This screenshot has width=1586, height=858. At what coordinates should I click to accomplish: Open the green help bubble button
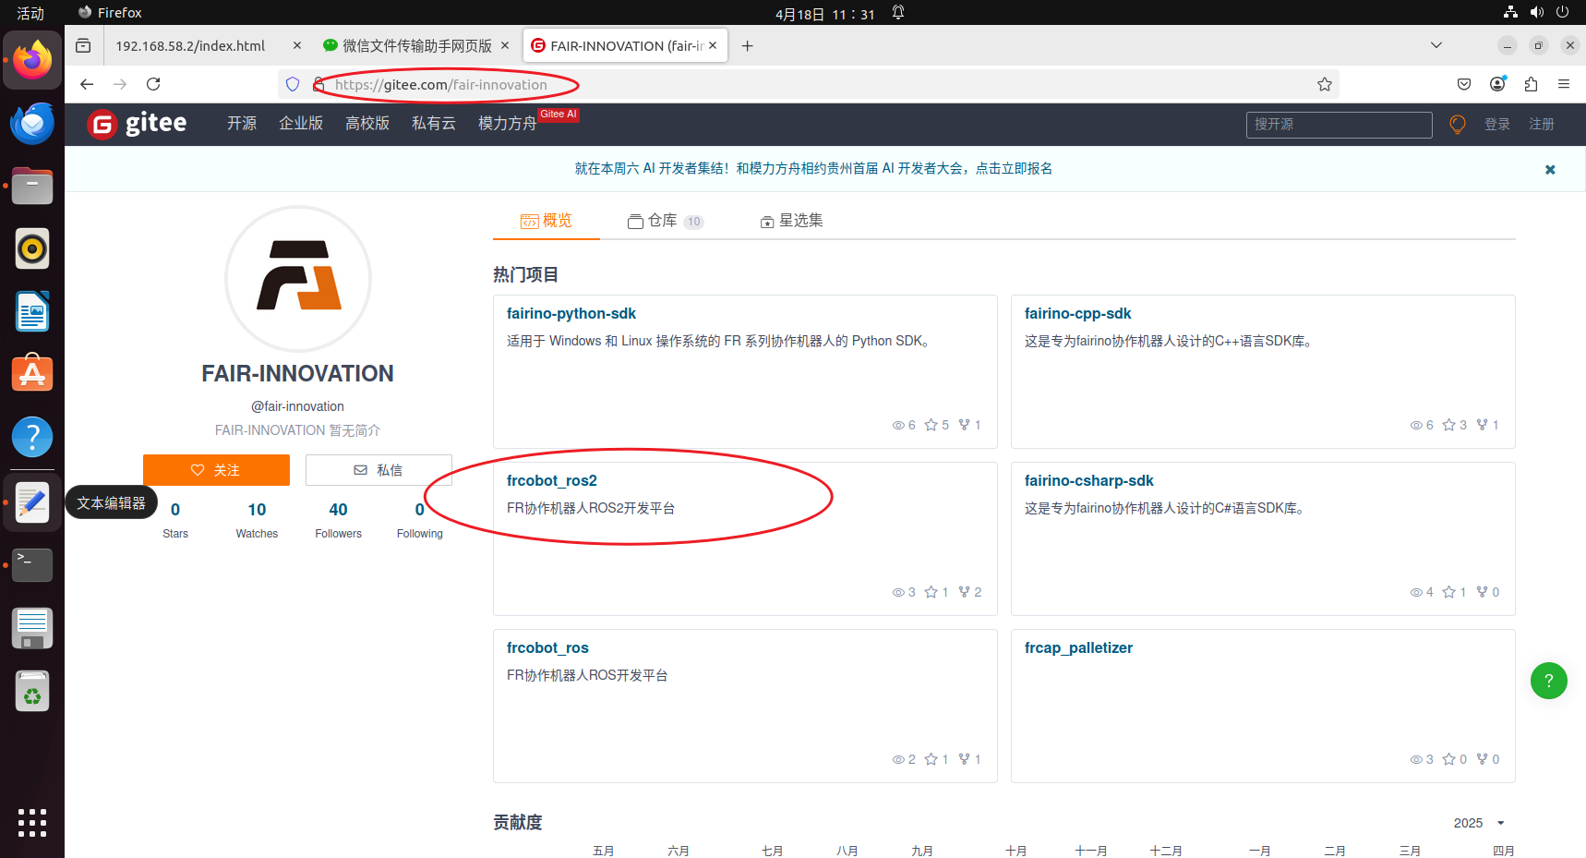click(x=1549, y=681)
